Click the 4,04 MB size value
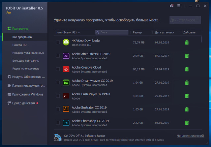 (x=138, y=96)
